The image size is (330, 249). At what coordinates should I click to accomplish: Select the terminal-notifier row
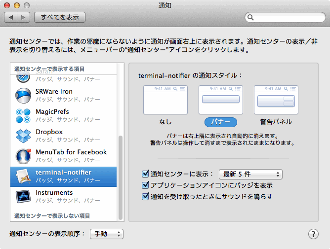tap(63, 177)
